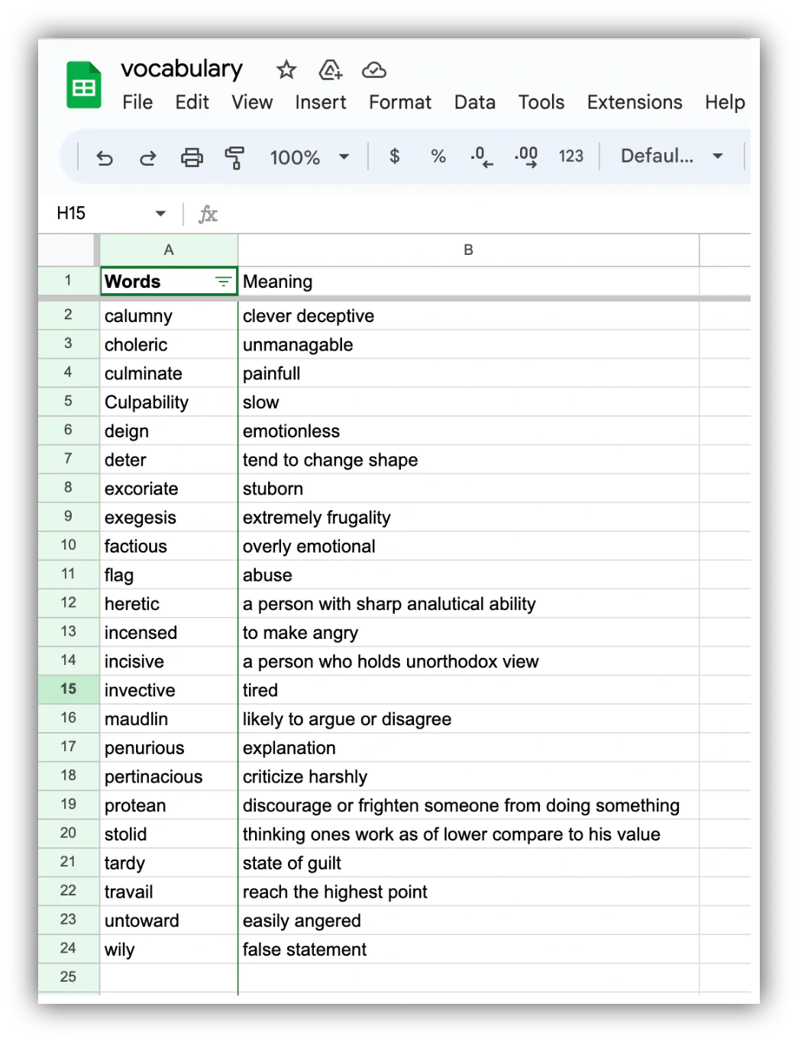Image resolution: width=798 pixels, height=1042 pixels.
Task: Select row 15 header
Action: 69,689
